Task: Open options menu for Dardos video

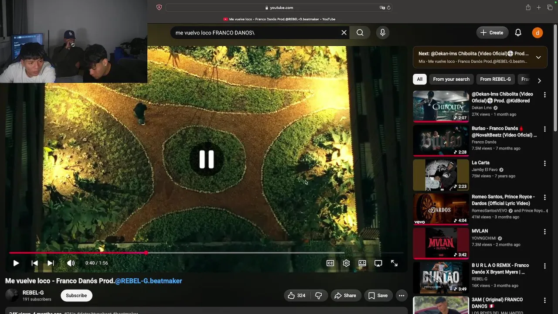Action: point(544,197)
